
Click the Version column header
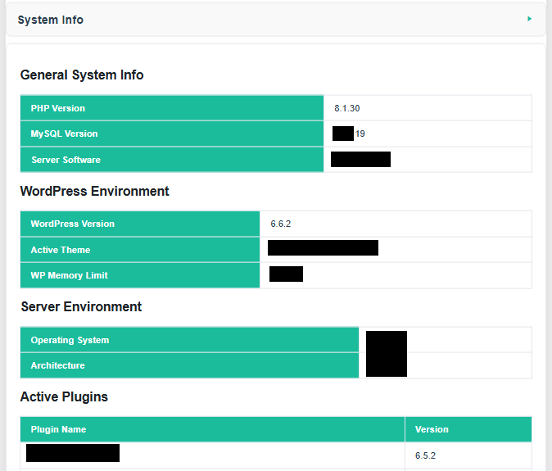pyautogui.click(x=468, y=429)
